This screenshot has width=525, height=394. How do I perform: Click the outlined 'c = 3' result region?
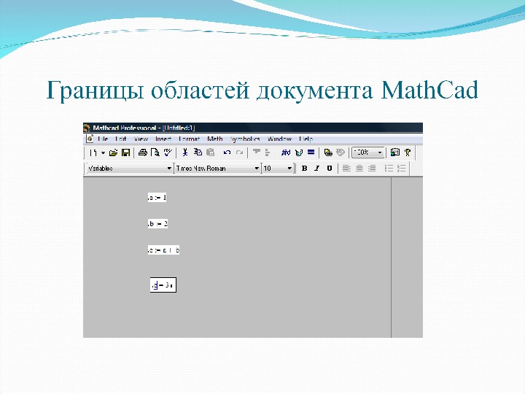[x=163, y=285]
